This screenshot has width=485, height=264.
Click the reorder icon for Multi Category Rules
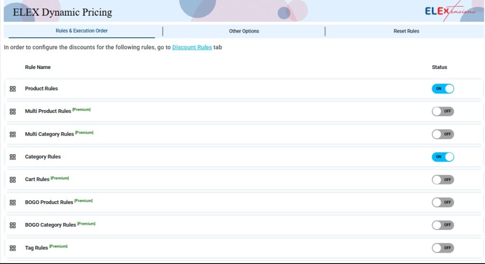pos(13,134)
